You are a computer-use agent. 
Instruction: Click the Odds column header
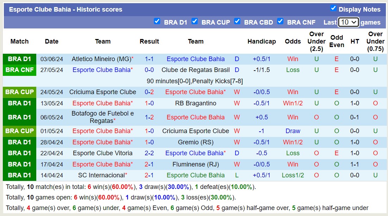tap(293, 41)
